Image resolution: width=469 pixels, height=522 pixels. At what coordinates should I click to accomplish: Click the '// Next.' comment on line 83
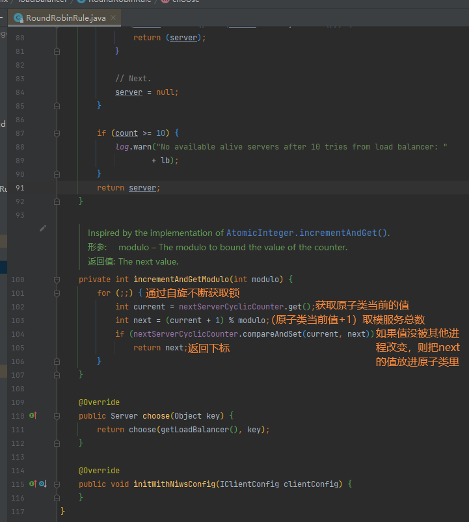(133, 79)
